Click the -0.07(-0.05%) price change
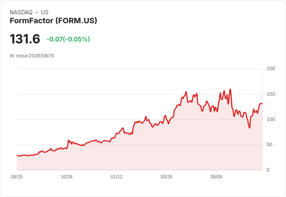The height and width of the screenshot is (197, 286). (x=68, y=39)
